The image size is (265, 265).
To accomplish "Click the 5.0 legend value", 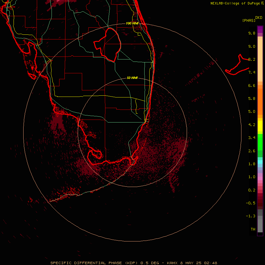I will tap(252, 112).
